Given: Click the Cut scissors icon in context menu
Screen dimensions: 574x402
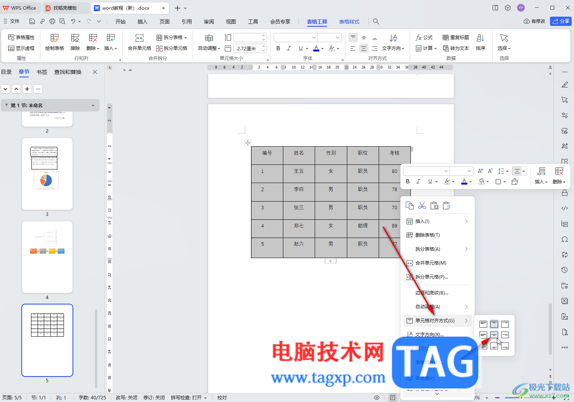Looking at the screenshot, I should click(x=422, y=205).
